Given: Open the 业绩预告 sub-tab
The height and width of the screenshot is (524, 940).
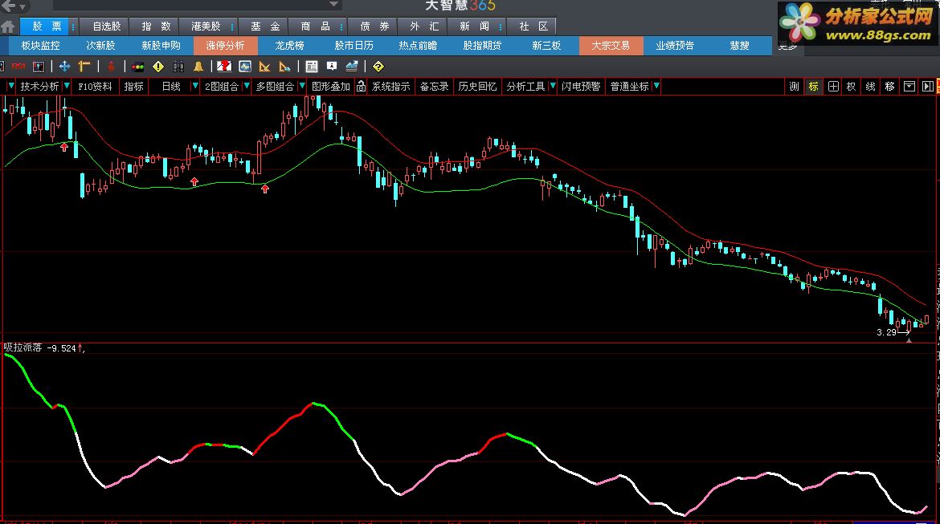Looking at the screenshot, I should tap(675, 46).
